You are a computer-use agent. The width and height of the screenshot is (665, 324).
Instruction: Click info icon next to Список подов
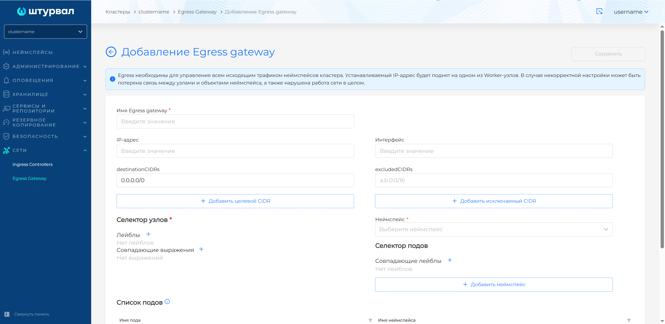coord(167,301)
